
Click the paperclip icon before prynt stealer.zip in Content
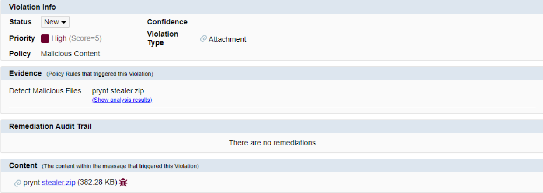(18, 183)
